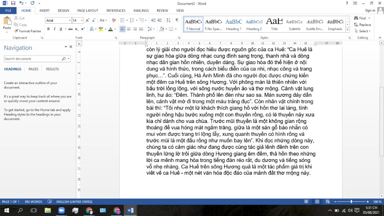The image size is (384, 216).
Task: Align text left
Action: point(123,29)
